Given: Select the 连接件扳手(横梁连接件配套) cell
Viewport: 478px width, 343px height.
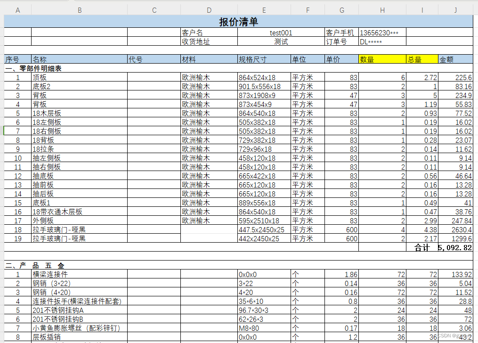Looking at the screenshot, I should [x=79, y=301].
